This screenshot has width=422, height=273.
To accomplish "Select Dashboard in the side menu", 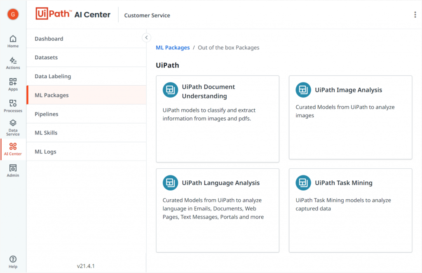I will 49,39.
